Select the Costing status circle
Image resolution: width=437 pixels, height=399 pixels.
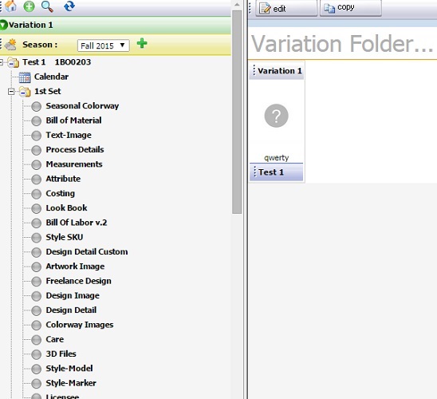36,194
